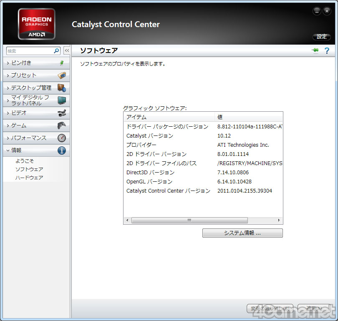Select the Direct3D バージョン row

point(203,173)
